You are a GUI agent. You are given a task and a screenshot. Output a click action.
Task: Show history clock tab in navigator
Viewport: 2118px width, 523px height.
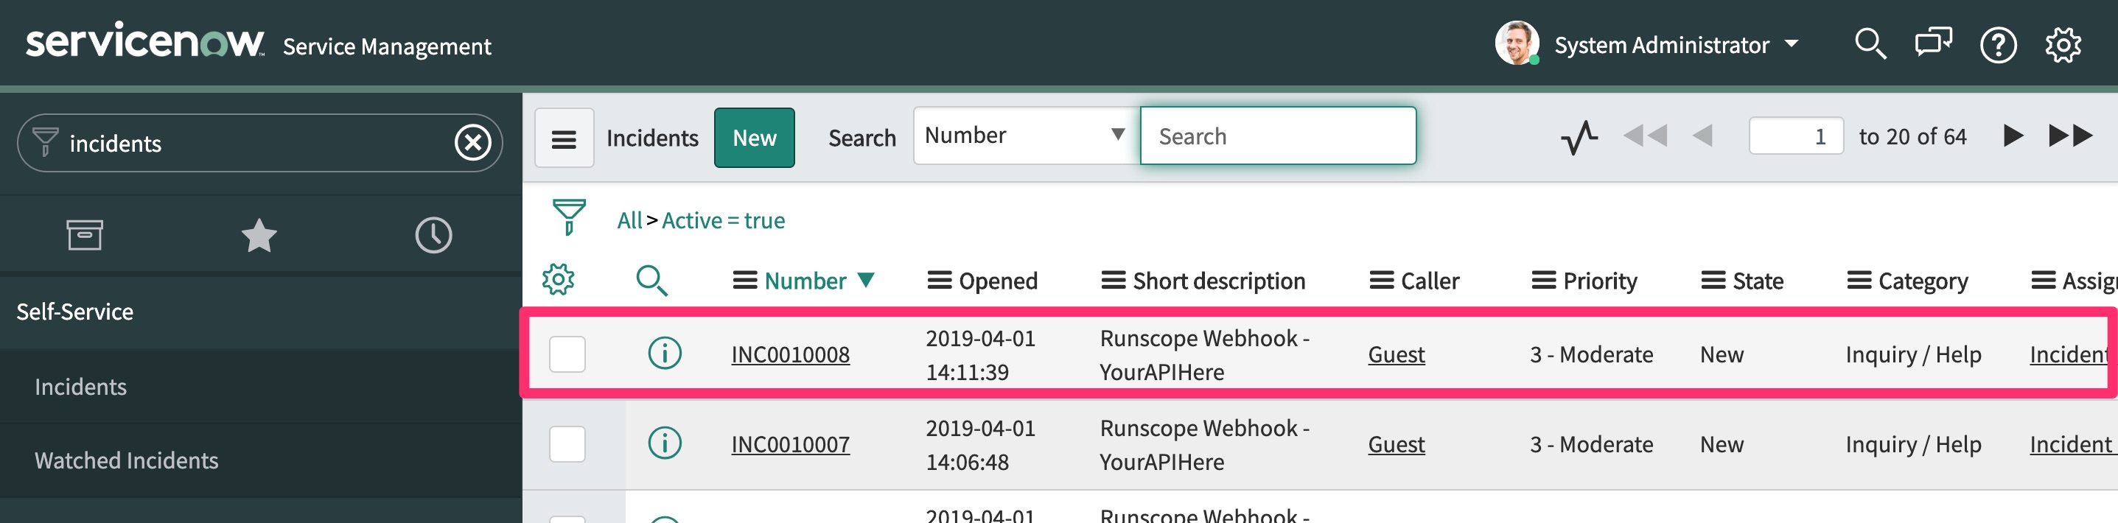coord(433,235)
